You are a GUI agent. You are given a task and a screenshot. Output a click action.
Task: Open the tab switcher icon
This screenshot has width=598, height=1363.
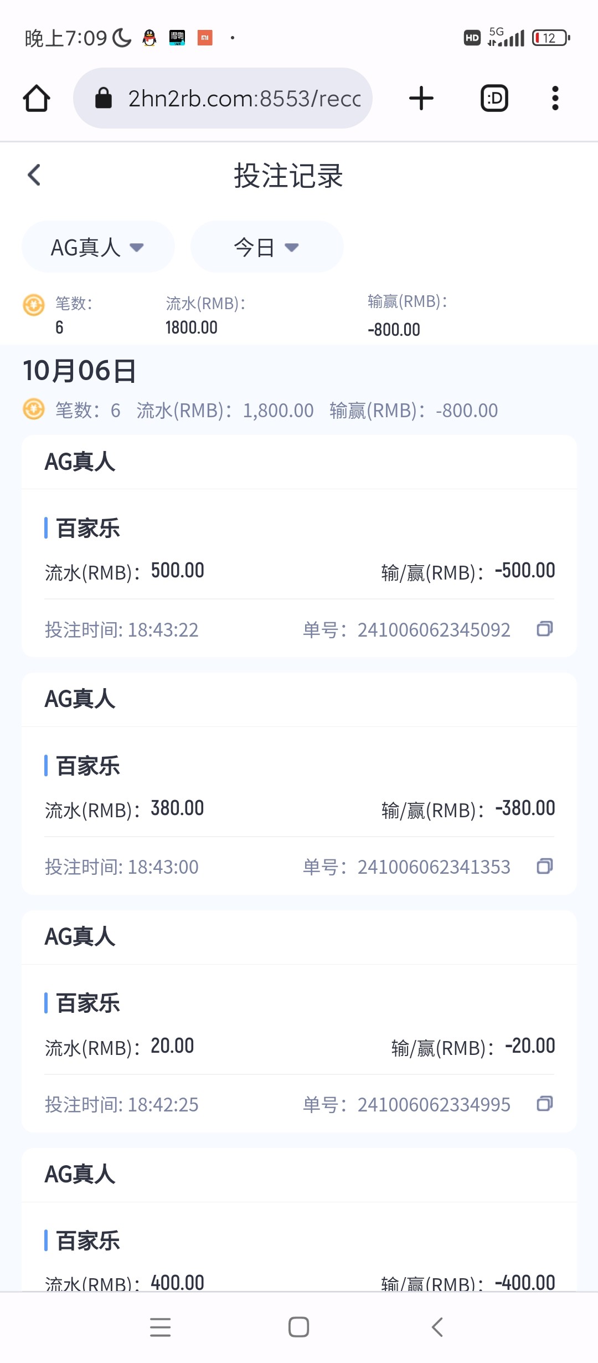(x=494, y=99)
